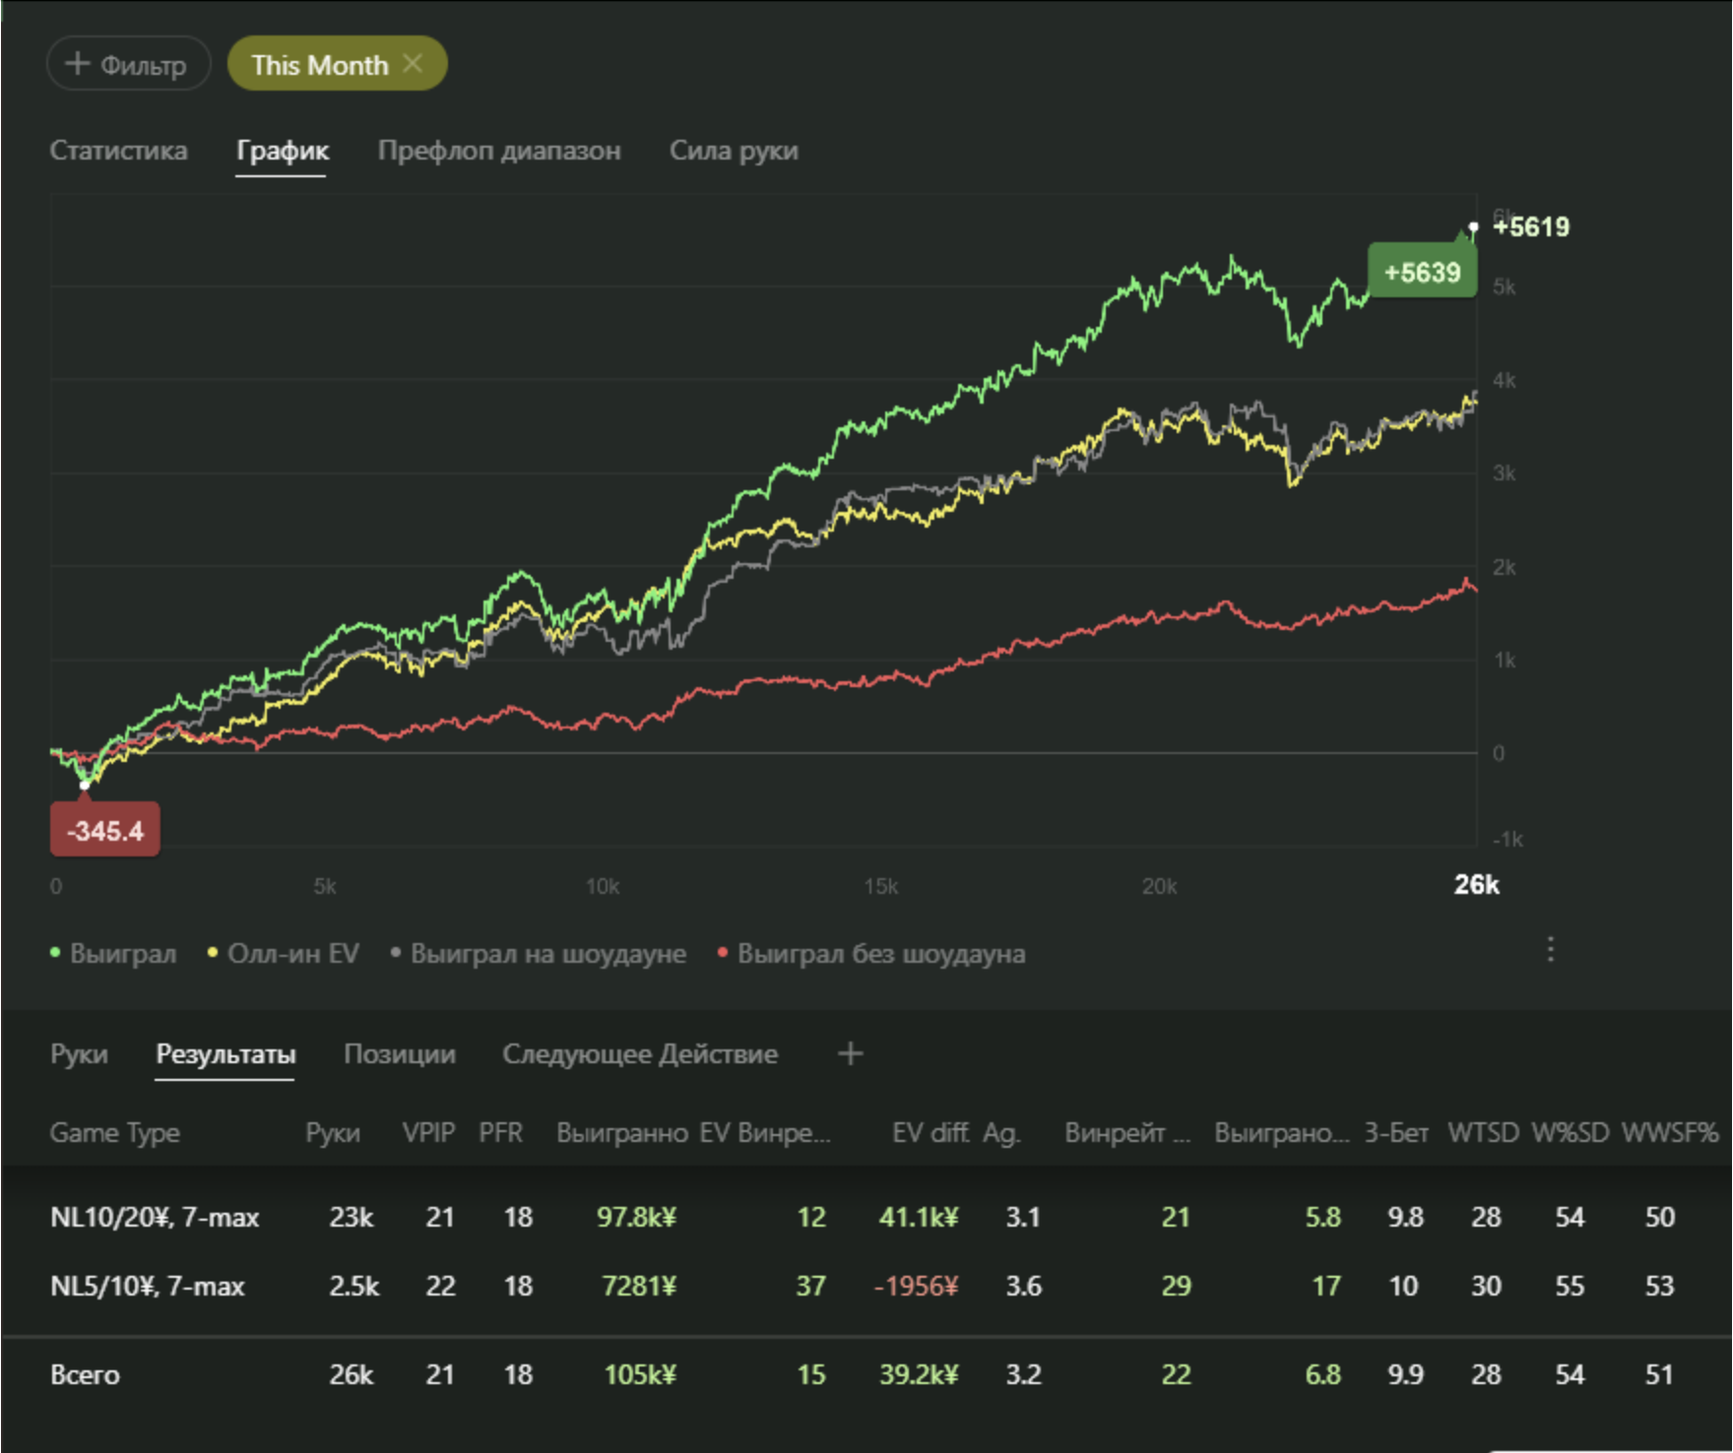The width and height of the screenshot is (1733, 1453).
Task: Switch to the Статистика tab
Action: tap(118, 151)
